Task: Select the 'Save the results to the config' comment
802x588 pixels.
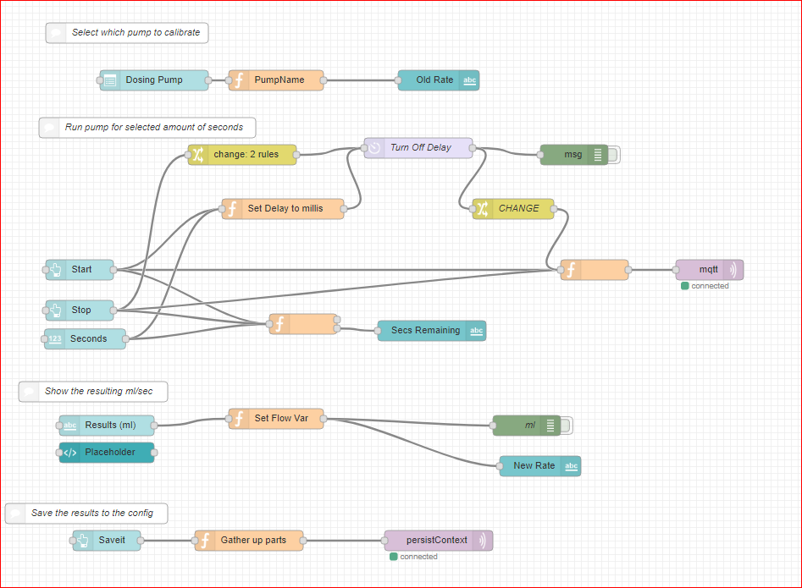Action: click(86, 513)
